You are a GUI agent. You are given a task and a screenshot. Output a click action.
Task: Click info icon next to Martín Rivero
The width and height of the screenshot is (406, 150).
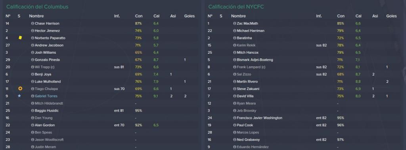(x=235, y=81)
